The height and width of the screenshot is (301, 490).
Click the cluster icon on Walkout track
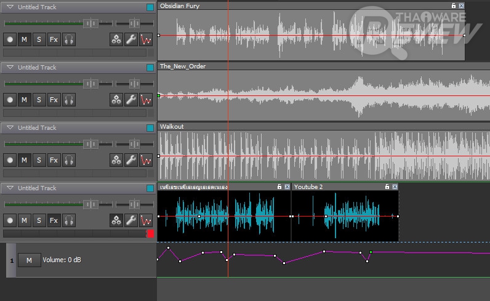116,160
